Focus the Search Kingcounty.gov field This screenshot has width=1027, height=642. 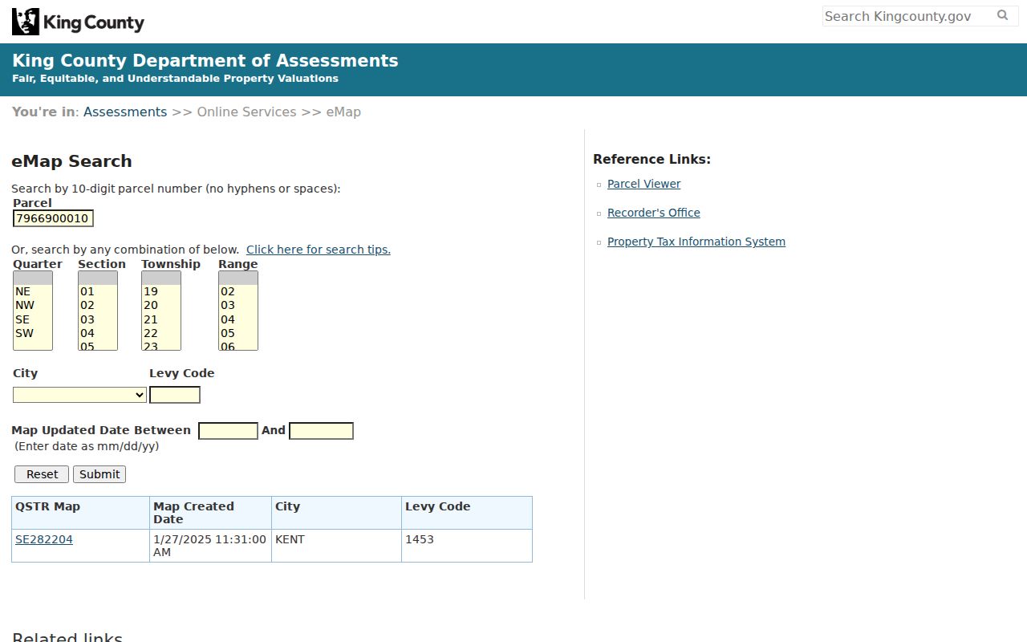click(x=907, y=16)
